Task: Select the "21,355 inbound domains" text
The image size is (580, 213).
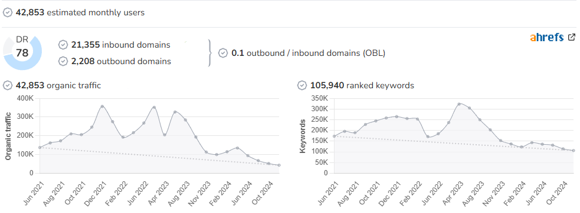Action: point(120,45)
